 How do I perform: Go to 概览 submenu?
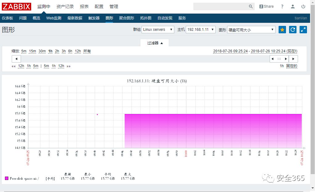[36, 18]
